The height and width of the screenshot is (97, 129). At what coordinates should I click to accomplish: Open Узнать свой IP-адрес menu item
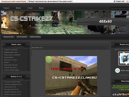point(12,70)
